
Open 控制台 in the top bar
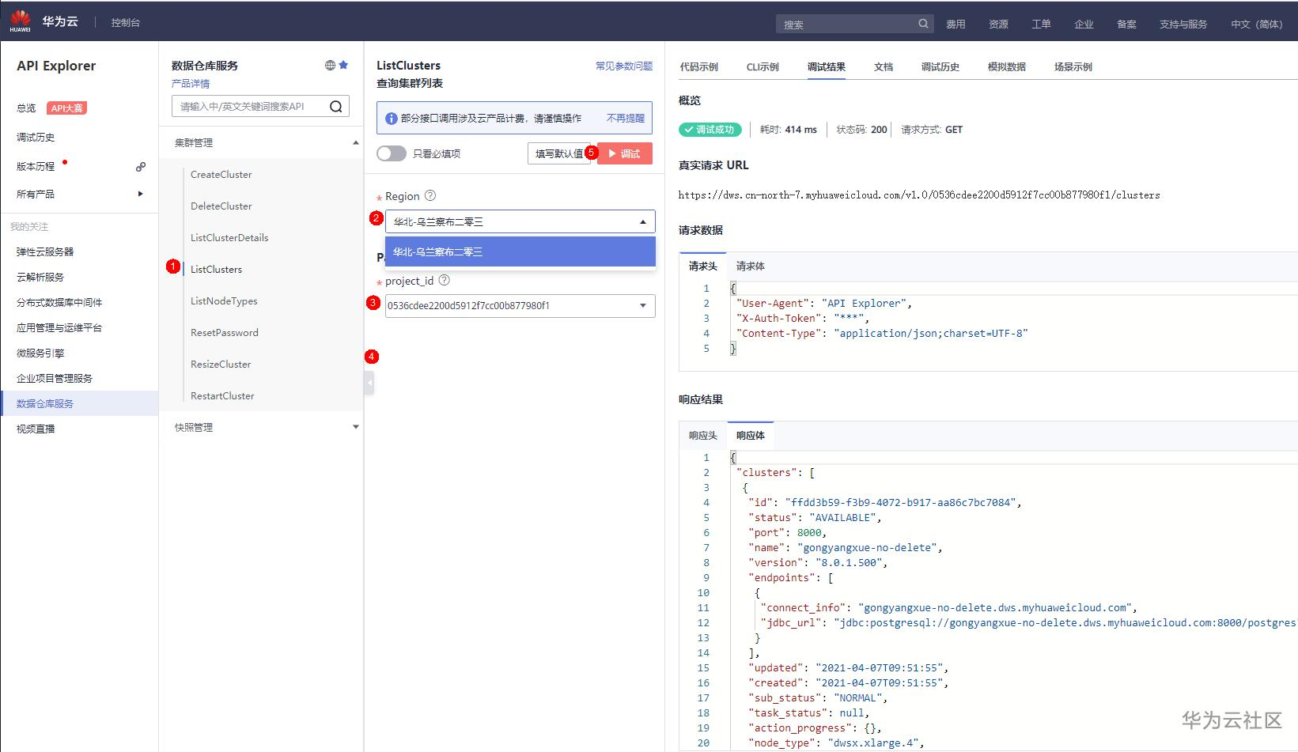point(126,23)
